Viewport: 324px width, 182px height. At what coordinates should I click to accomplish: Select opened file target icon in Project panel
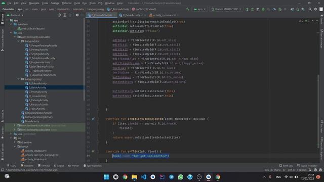click(x=59, y=15)
